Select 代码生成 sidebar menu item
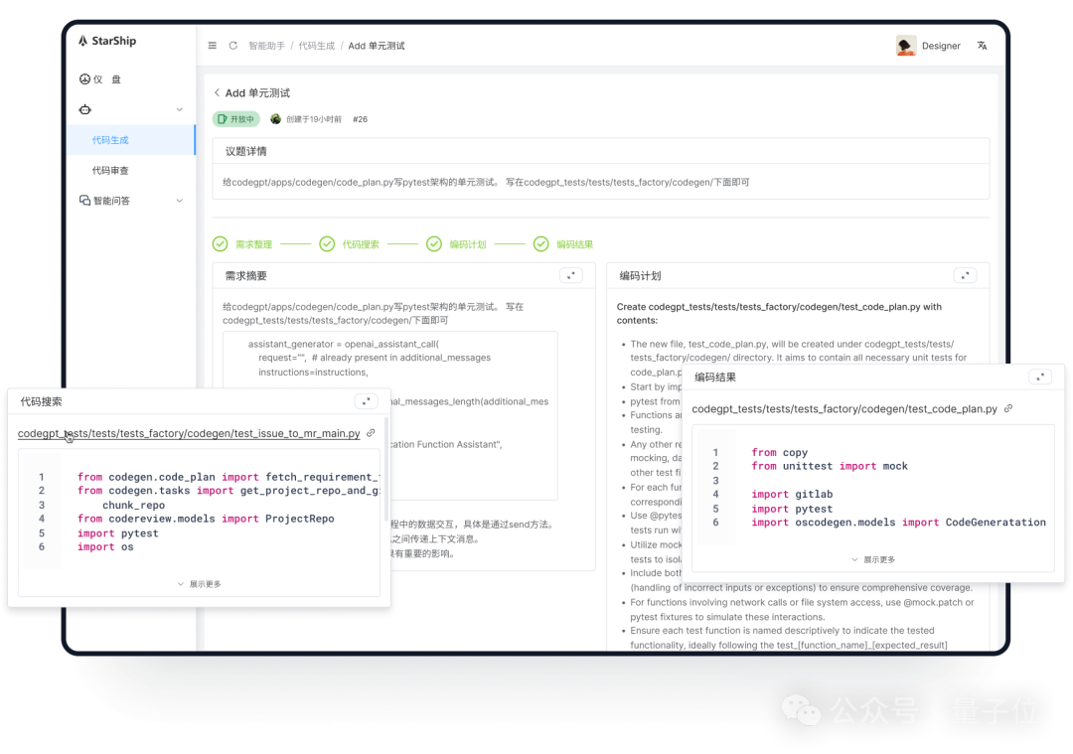Image resolution: width=1073 pixels, height=754 pixels. [110, 140]
